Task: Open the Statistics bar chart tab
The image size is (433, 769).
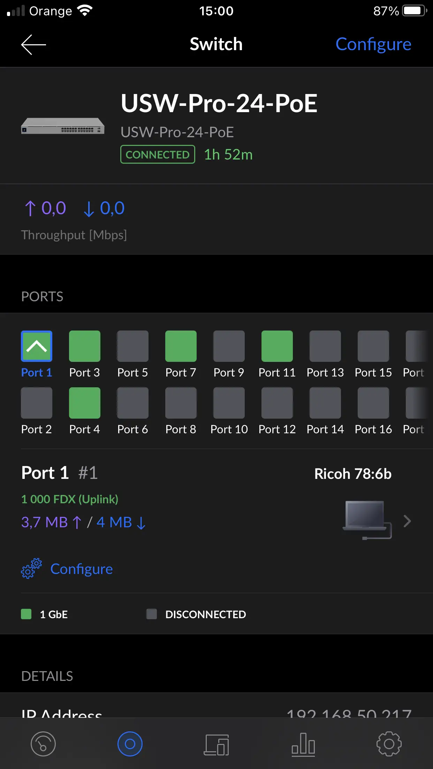Action: [x=303, y=745]
